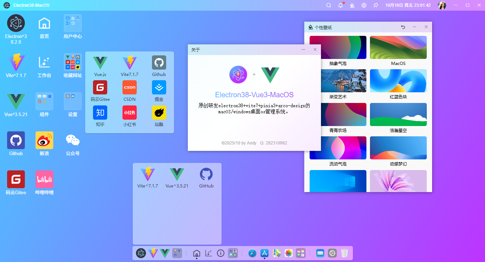Select the MacOS wallpaper thumbnail
The width and height of the screenshot is (485, 262).
tap(398, 47)
